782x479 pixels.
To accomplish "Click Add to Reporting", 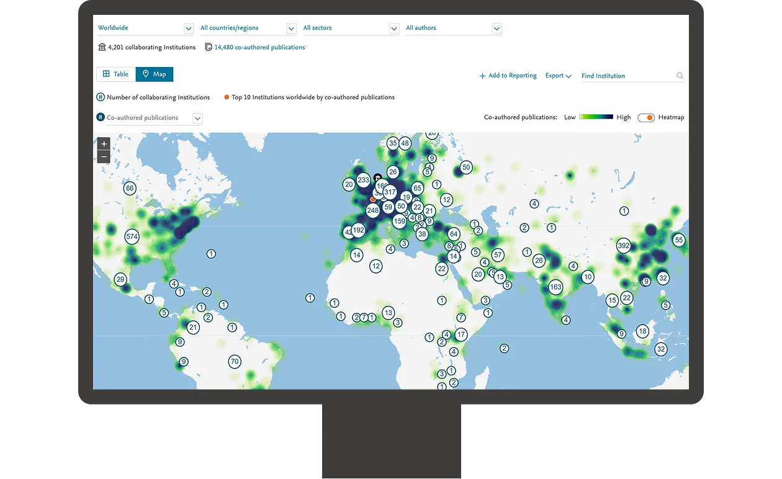I will tap(508, 75).
